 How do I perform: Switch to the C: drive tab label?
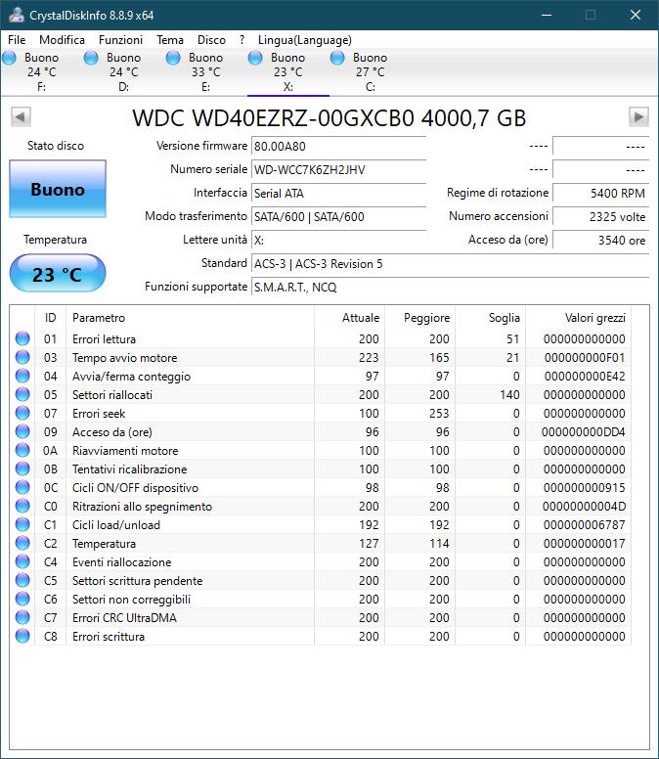371,87
